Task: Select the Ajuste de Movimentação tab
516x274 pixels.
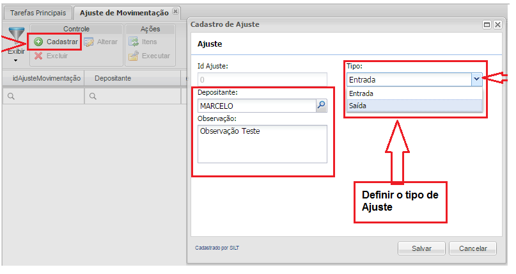Action: (124, 13)
